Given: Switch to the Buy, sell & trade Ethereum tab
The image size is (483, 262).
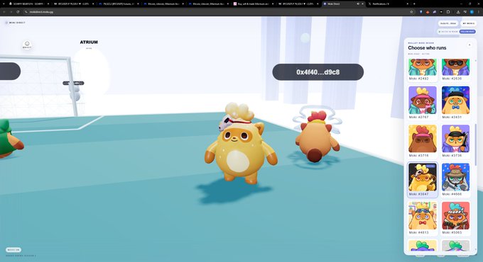Looking at the screenshot, I should pos(253,4).
